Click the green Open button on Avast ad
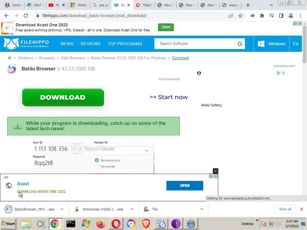The image size is (307, 230). pyautogui.click(x=166, y=27)
